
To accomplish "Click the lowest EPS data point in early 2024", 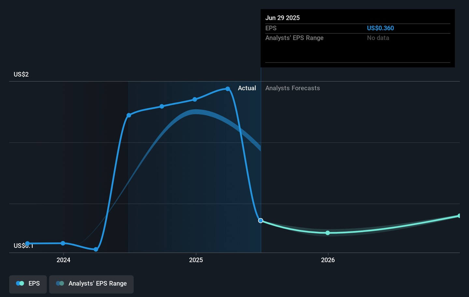I will (x=96, y=249).
